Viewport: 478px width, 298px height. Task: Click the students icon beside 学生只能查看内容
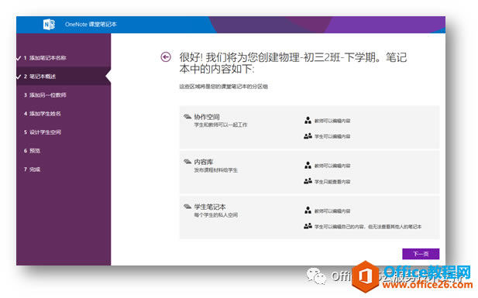[308, 181]
